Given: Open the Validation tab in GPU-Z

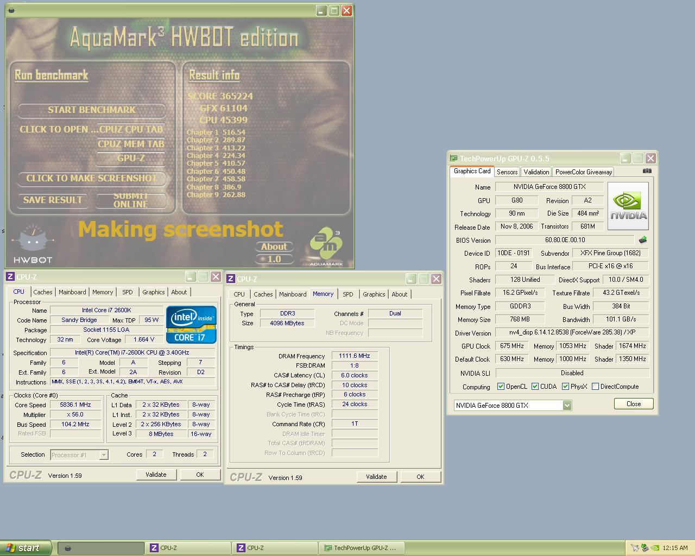Looking at the screenshot, I should coord(536,172).
